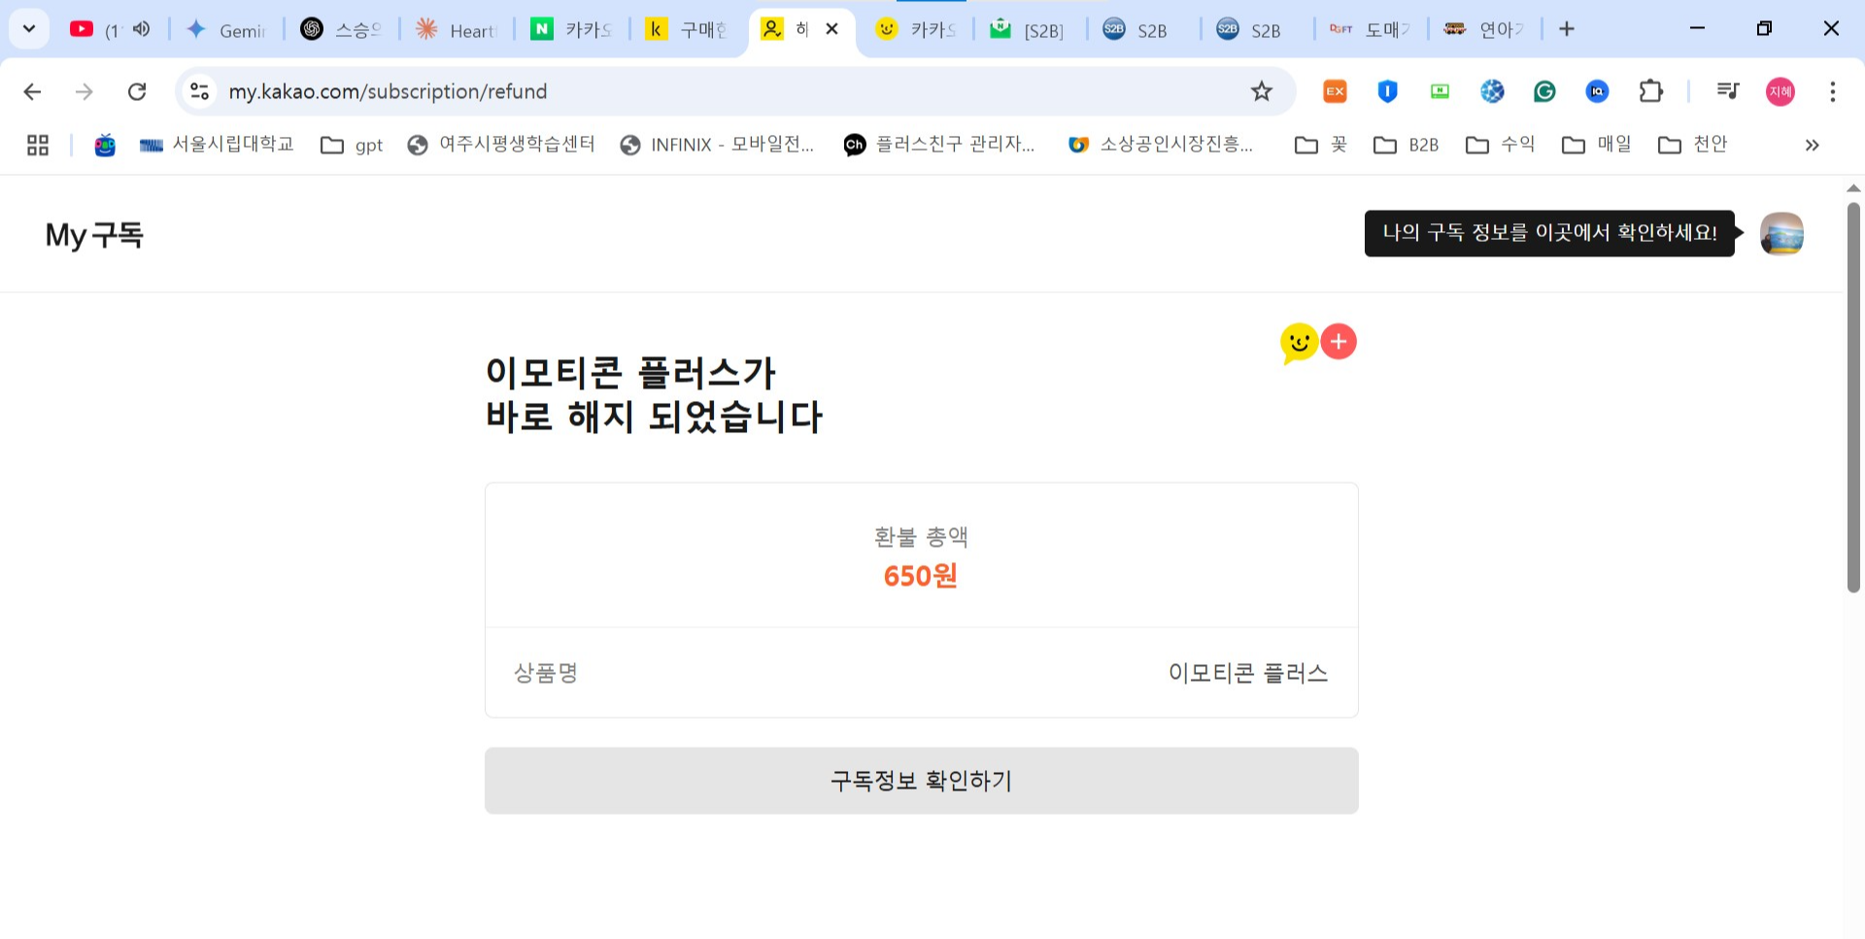Expand the 천안 bookmark folder
This screenshot has width=1865, height=939.
click(x=1693, y=145)
